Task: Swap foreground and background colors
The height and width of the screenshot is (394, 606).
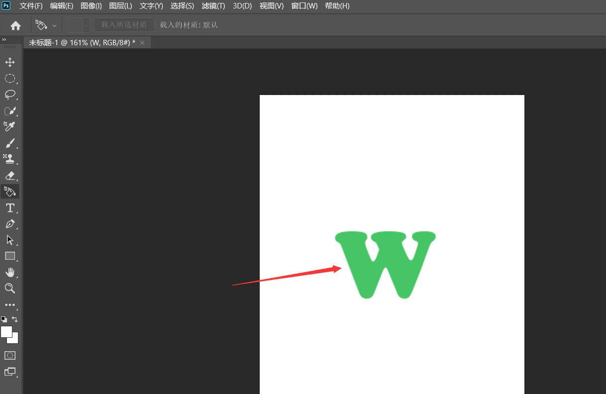Action: [x=15, y=319]
